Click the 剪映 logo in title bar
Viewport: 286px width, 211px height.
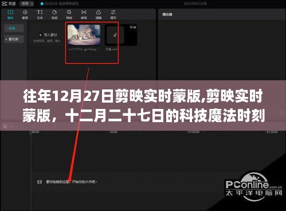click(x=9, y=3)
